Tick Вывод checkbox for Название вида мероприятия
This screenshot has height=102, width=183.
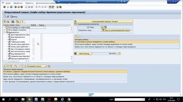41,56
